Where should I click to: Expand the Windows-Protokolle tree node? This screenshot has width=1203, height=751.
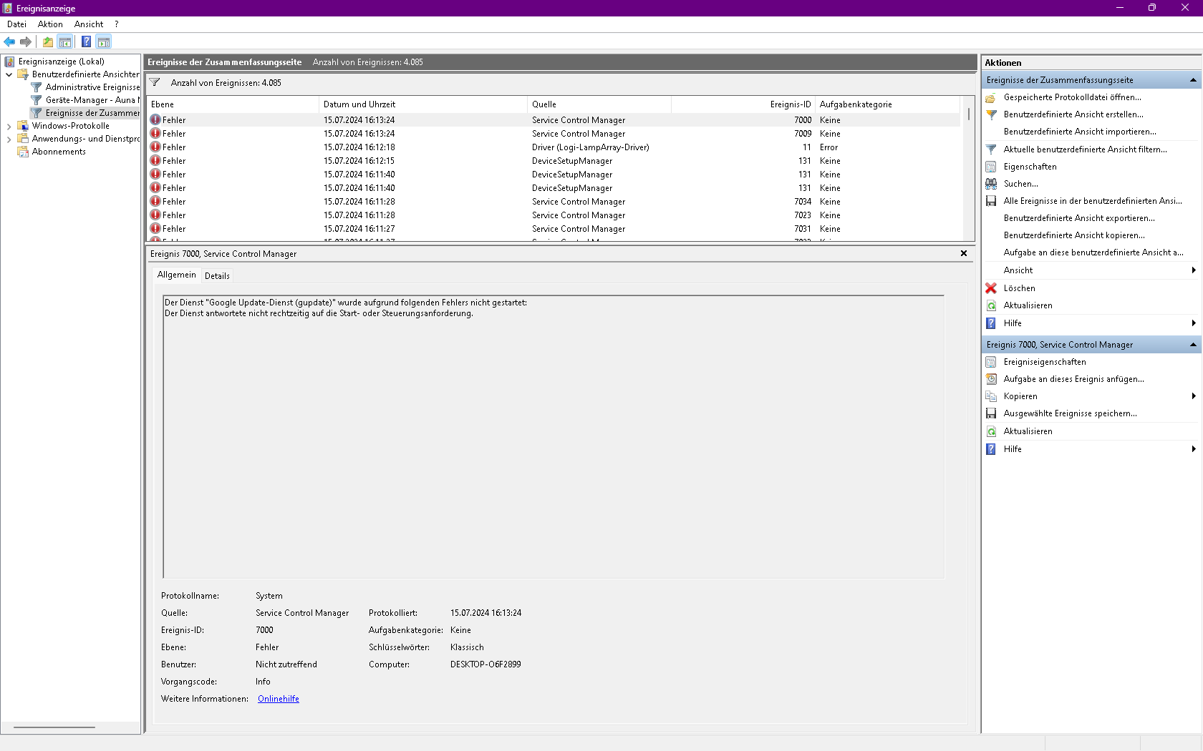click(x=7, y=125)
